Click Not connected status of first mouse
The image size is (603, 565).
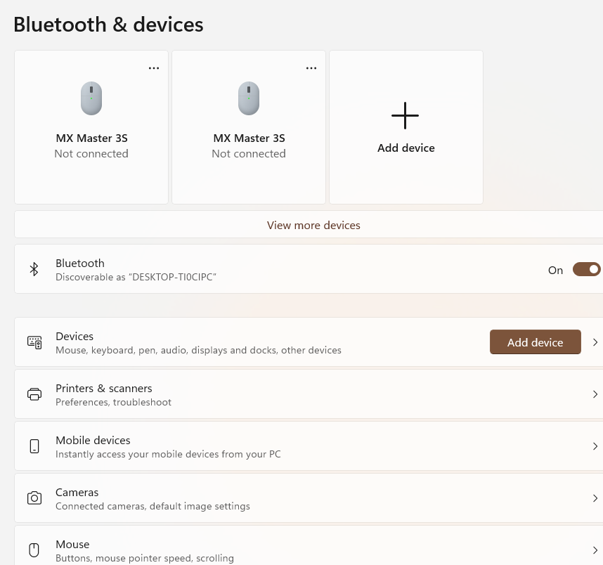[x=91, y=154]
